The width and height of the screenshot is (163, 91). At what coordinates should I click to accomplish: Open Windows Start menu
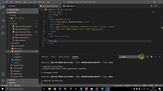[x=3, y=89]
